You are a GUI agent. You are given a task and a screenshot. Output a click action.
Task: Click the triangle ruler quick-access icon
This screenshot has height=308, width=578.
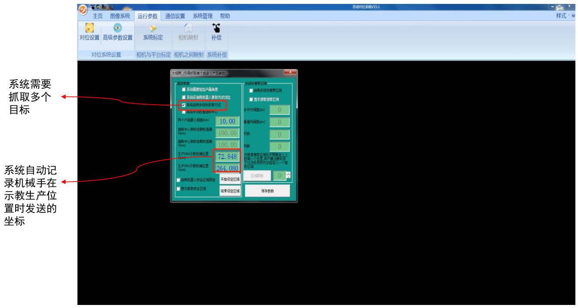click(x=104, y=7)
